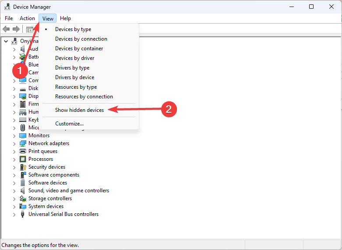Screen dimensions: 342x250
Task: Select Devices by connection view
Action: click(89, 39)
